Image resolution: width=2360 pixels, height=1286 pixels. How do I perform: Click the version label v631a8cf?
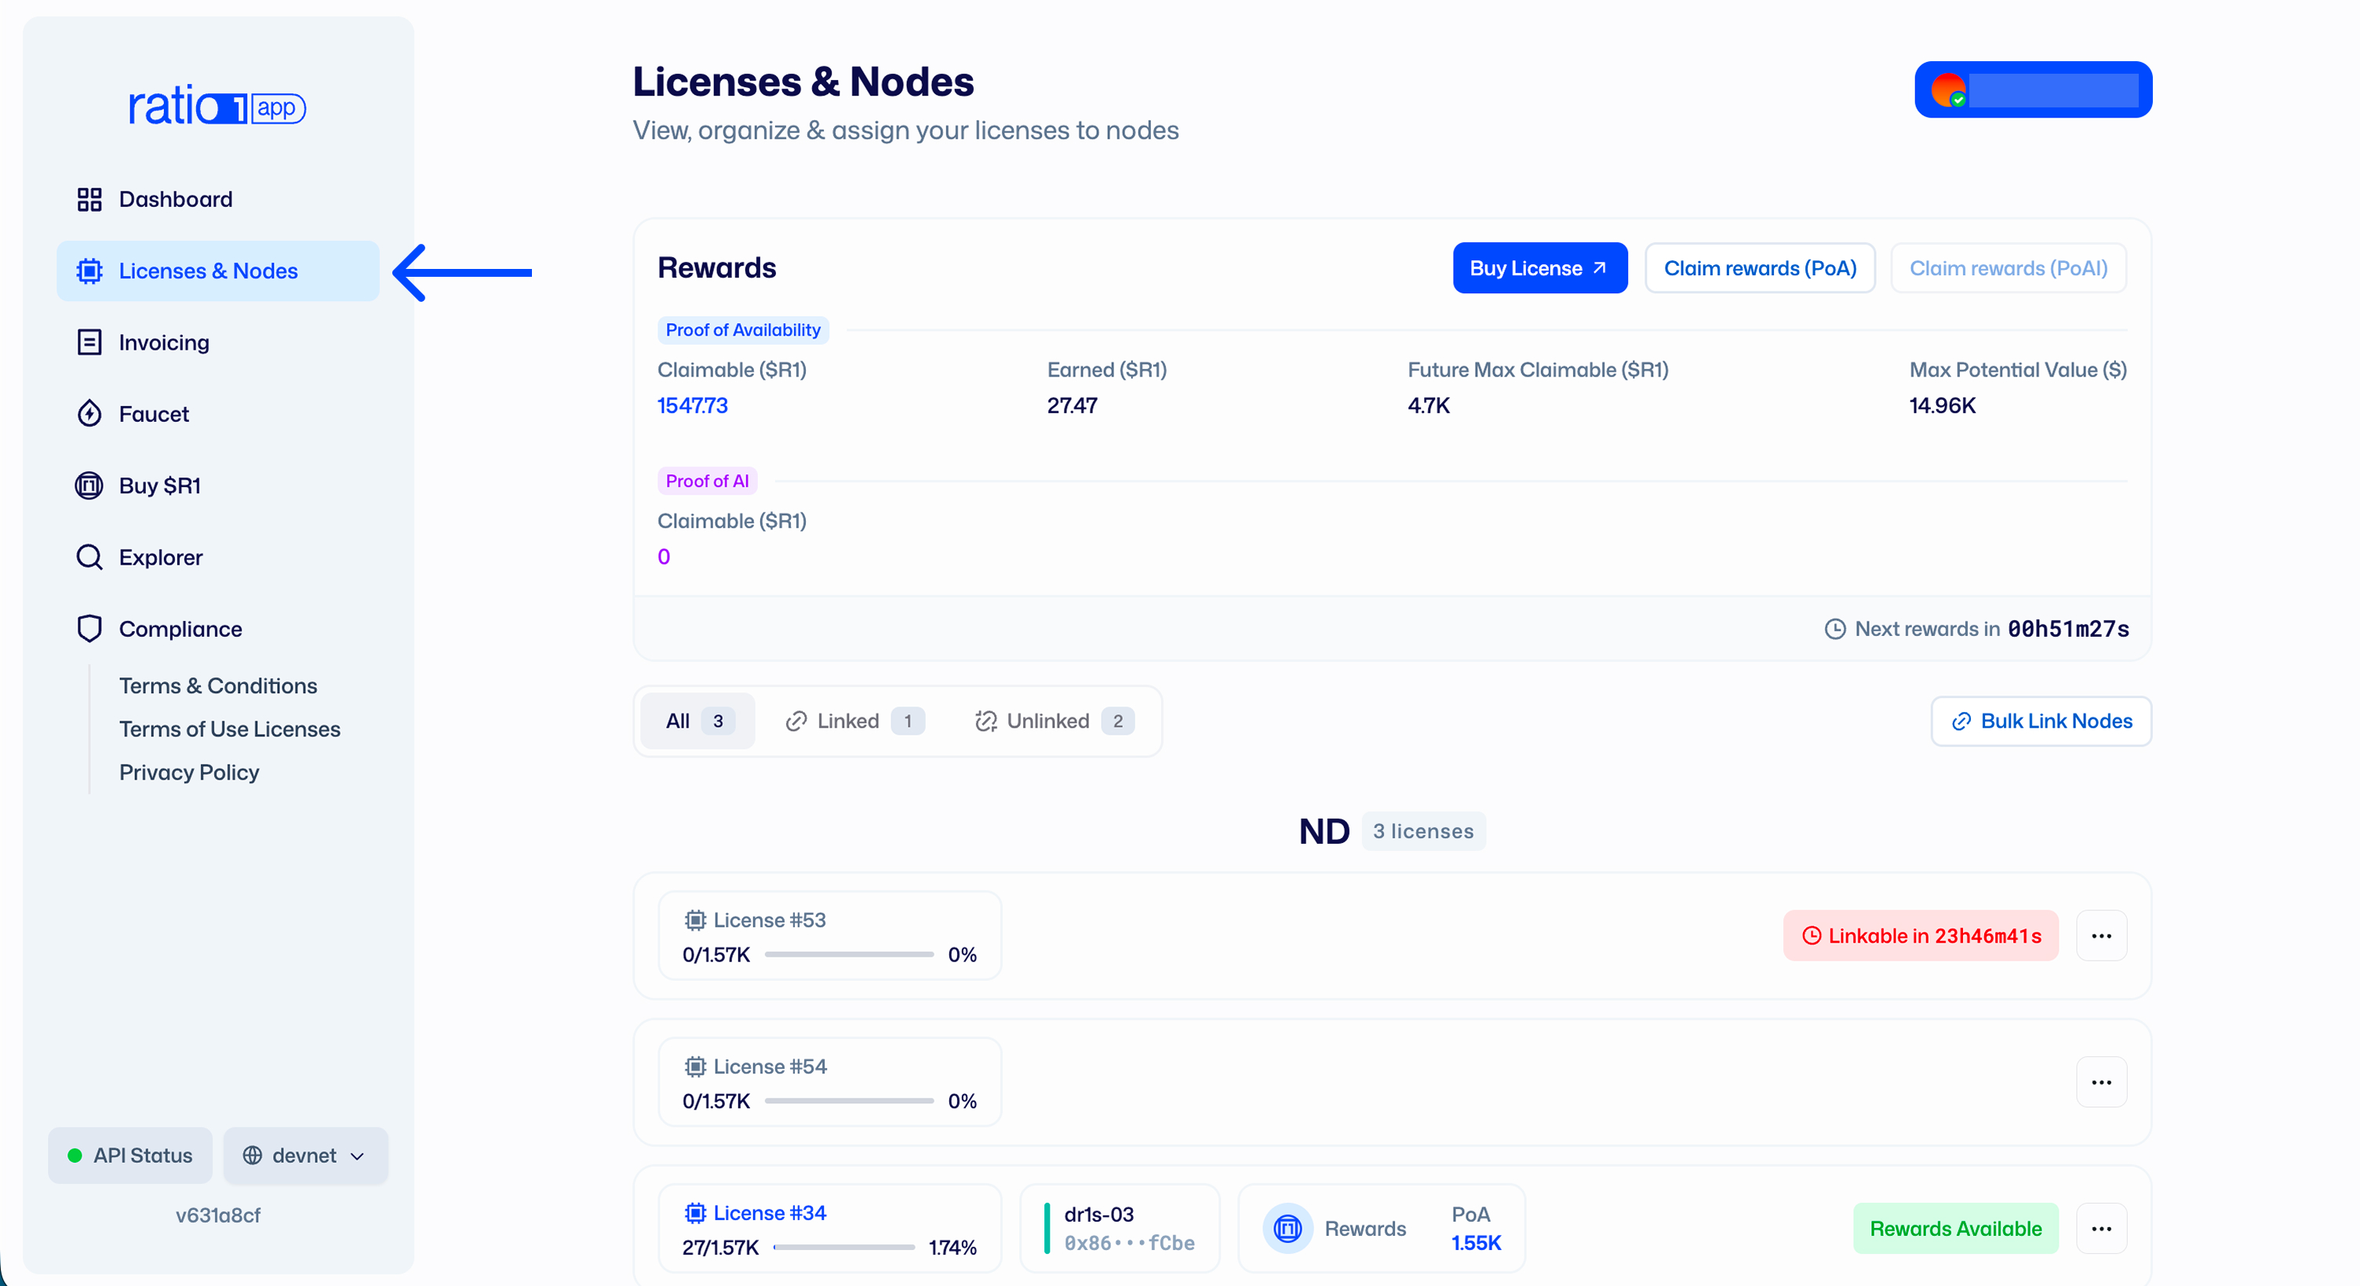(218, 1215)
